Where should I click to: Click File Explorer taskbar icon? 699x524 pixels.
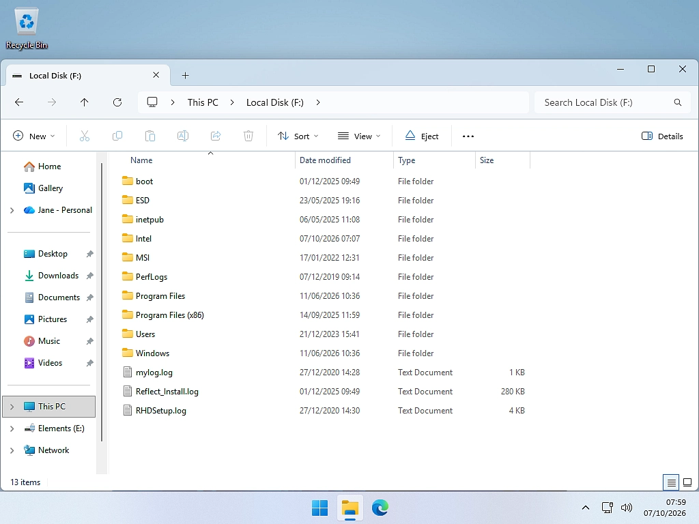[x=350, y=508]
